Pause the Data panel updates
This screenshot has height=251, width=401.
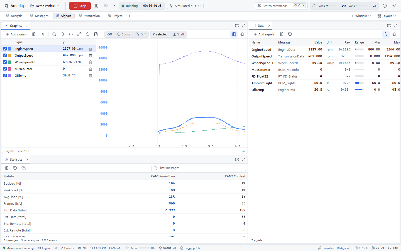tap(282, 34)
